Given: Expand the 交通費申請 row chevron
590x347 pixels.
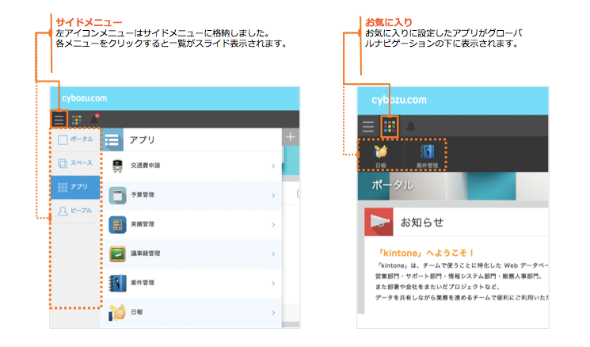Looking at the screenshot, I should (x=273, y=166).
